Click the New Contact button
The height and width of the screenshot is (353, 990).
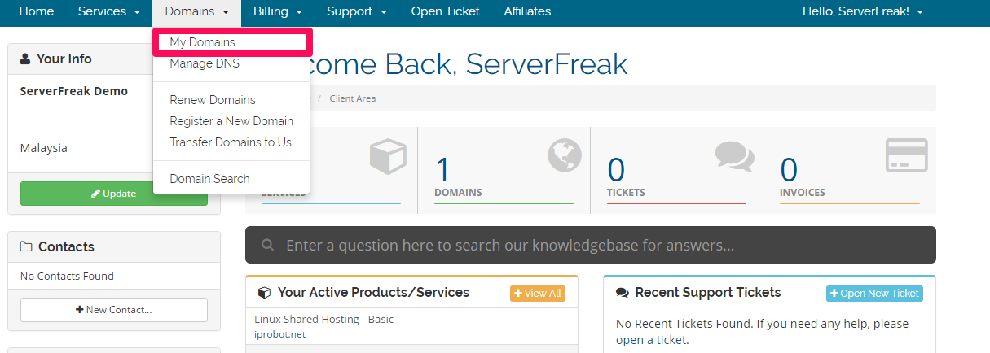tap(114, 310)
